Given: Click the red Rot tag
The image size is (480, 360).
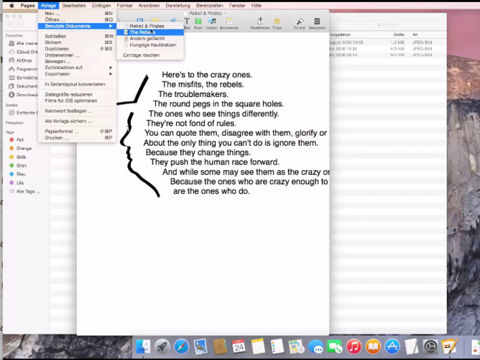Looking at the screenshot, I should point(17,140).
